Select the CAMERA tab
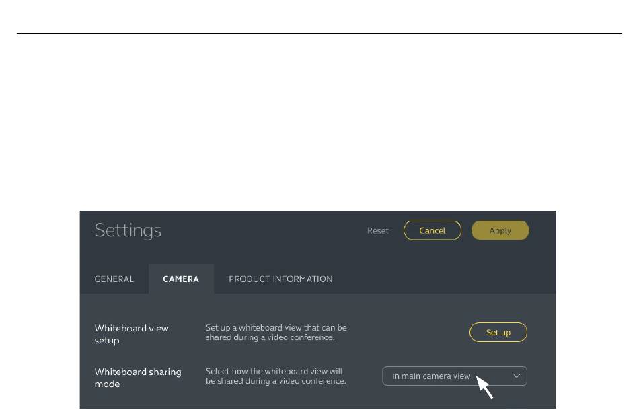639x412 pixels. click(181, 279)
